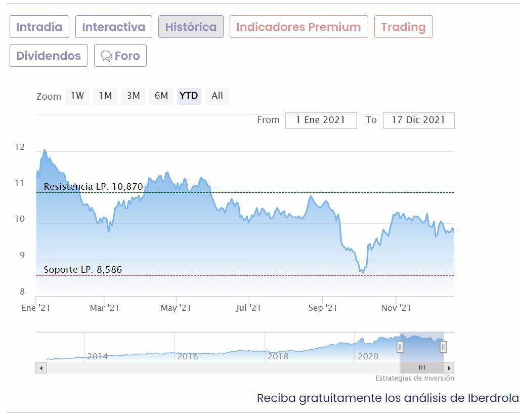Screen dimensions: 520x413
Task: Click the scrollbar right arrow
Action: (x=449, y=368)
